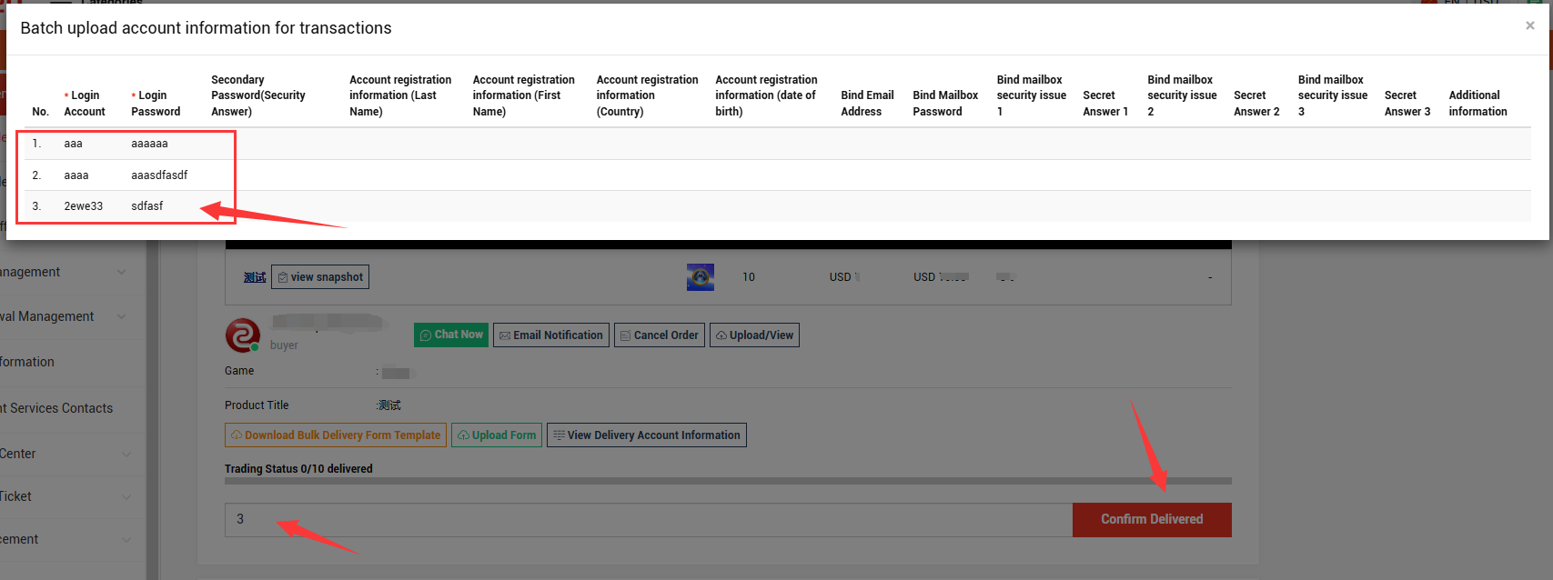Click the Cancel Order button
Image resolution: width=1553 pixels, height=580 pixels.
[659, 335]
